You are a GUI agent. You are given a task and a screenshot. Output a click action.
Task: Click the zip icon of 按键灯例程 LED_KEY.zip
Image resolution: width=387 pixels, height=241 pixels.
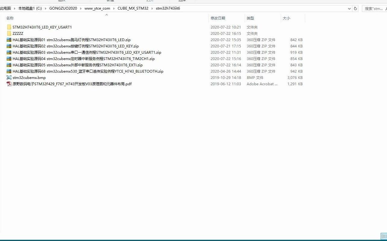click(x=9, y=46)
